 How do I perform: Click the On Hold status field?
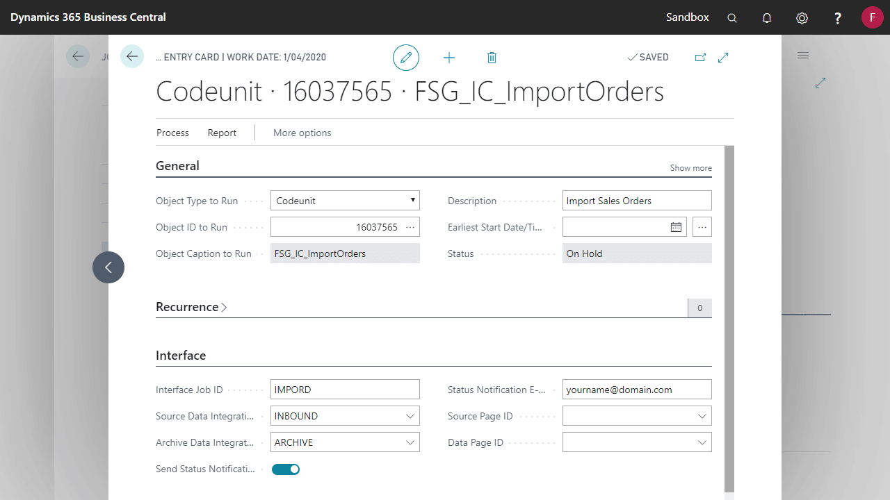pyautogui.click(x=637, y=253)
